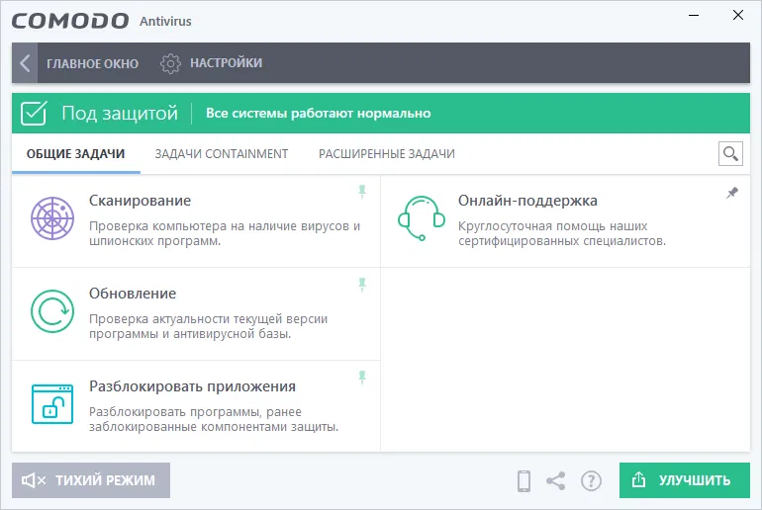Click text 'Проверка актуальности текущей версии'
This screenshot has height=510, width=762.
[x=209, y=319]
